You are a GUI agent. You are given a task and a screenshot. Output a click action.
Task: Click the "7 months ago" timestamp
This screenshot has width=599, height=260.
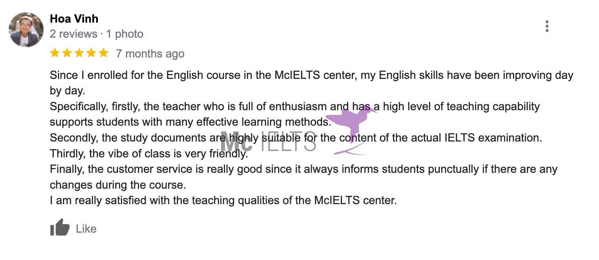[x=150, y=54]
